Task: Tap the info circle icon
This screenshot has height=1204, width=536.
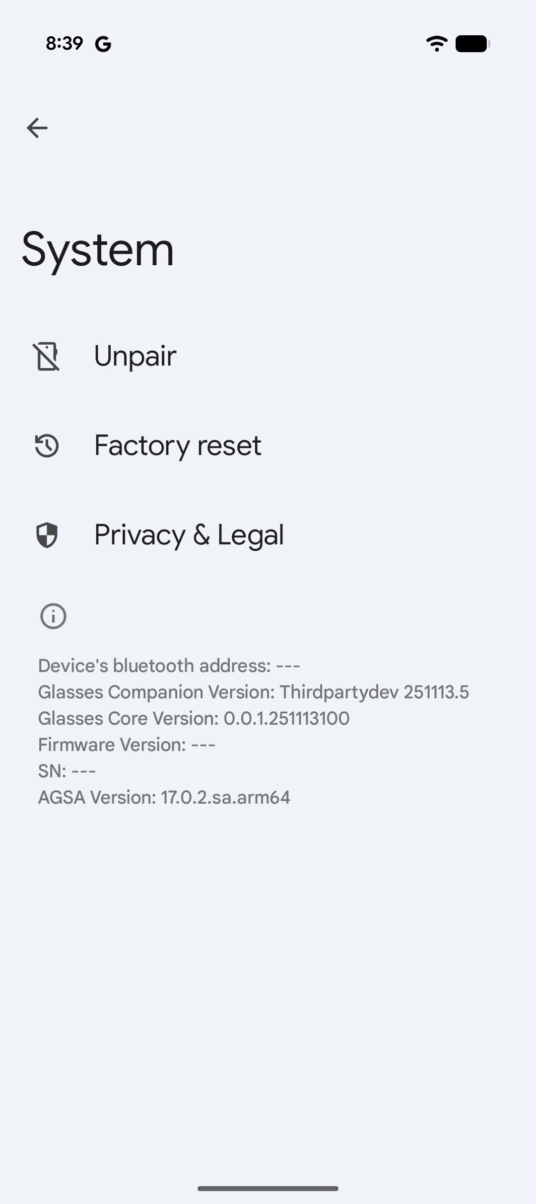Action: (x=53, y=616)
